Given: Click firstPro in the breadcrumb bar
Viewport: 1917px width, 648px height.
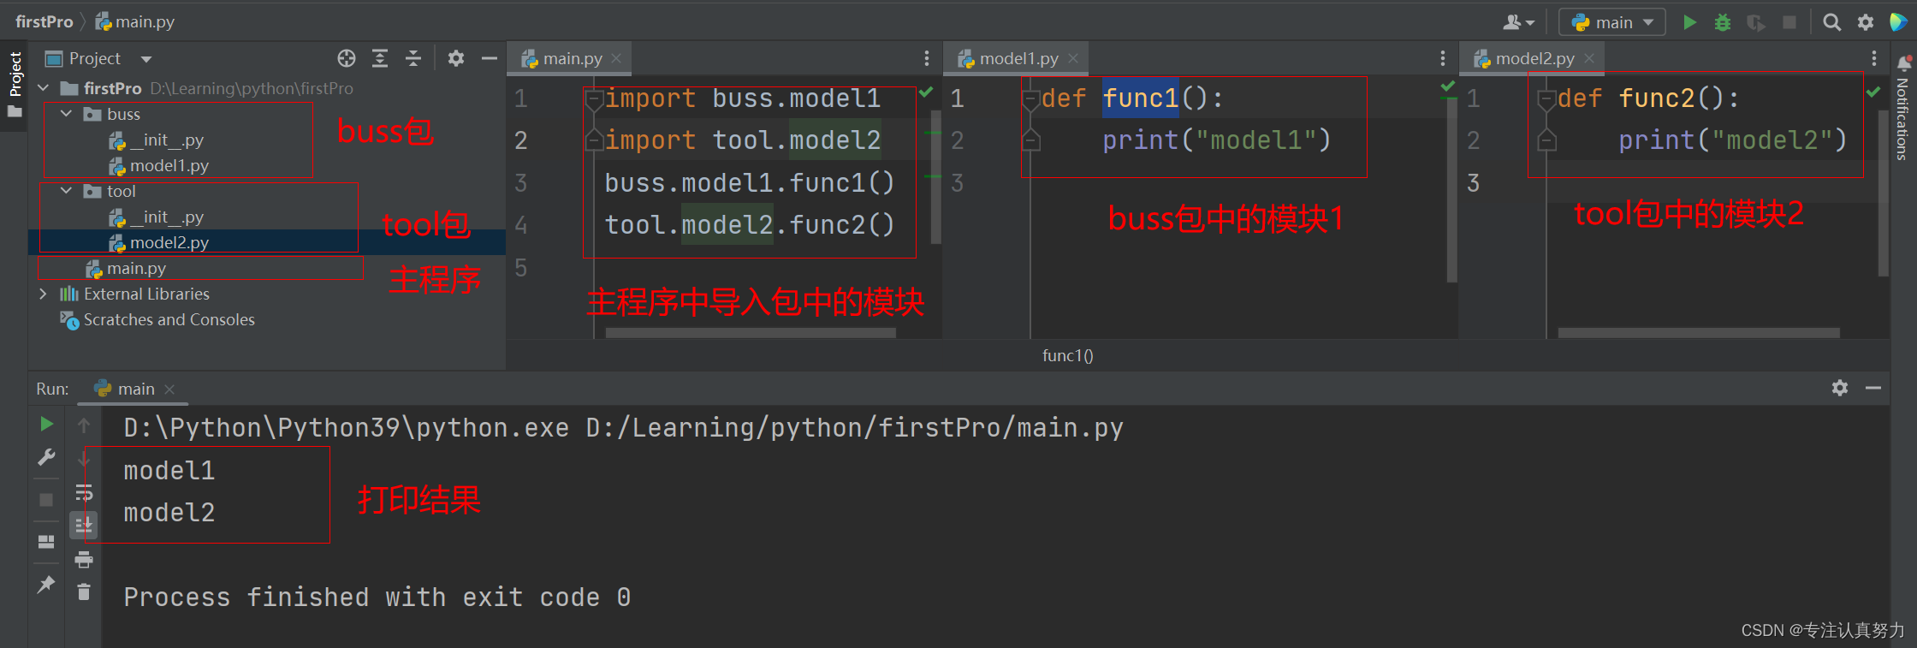Looking at the screenshot, I should click(x=45, y=21).
